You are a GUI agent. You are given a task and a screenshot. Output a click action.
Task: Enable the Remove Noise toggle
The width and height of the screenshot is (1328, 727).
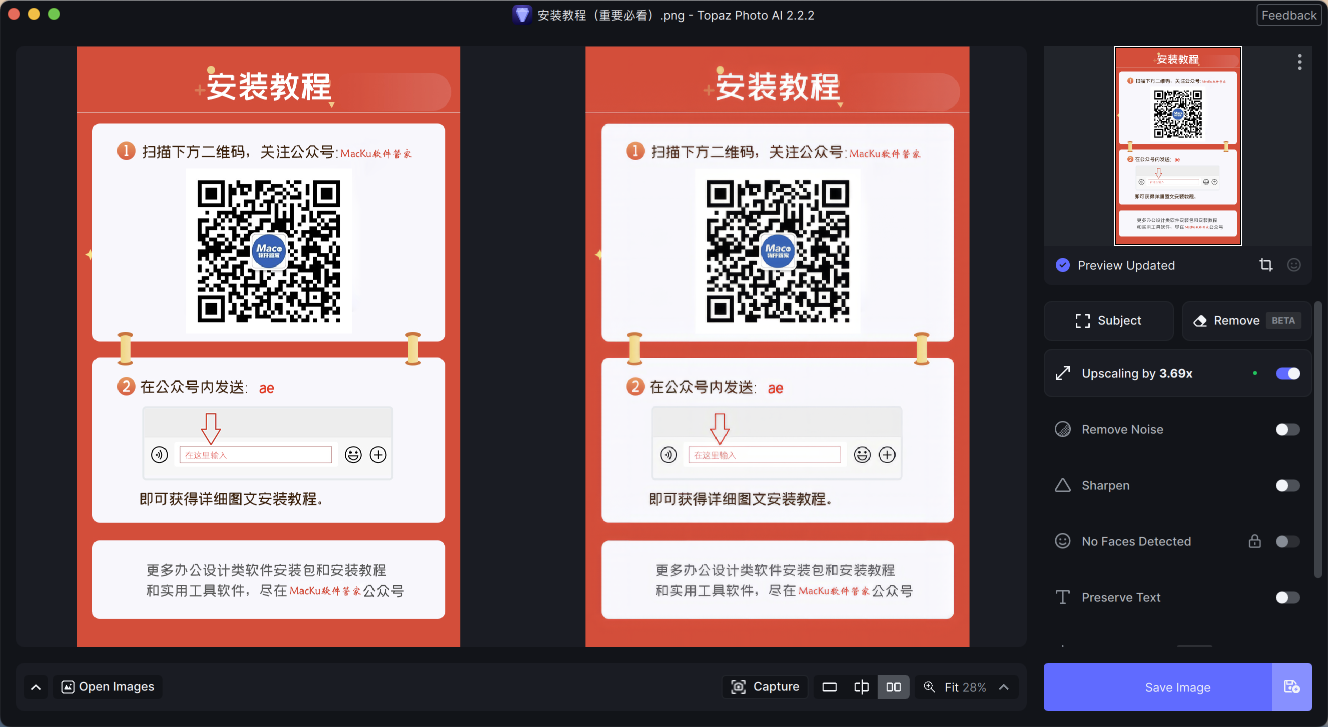tap(1287, 429)
